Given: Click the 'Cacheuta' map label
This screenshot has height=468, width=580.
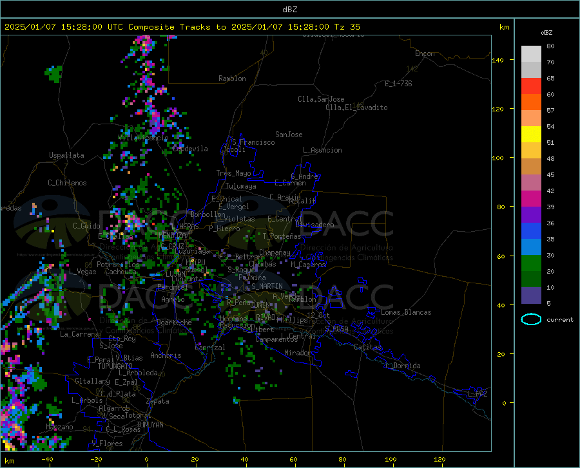Looking at the screenshot, I should click(121, 272).
